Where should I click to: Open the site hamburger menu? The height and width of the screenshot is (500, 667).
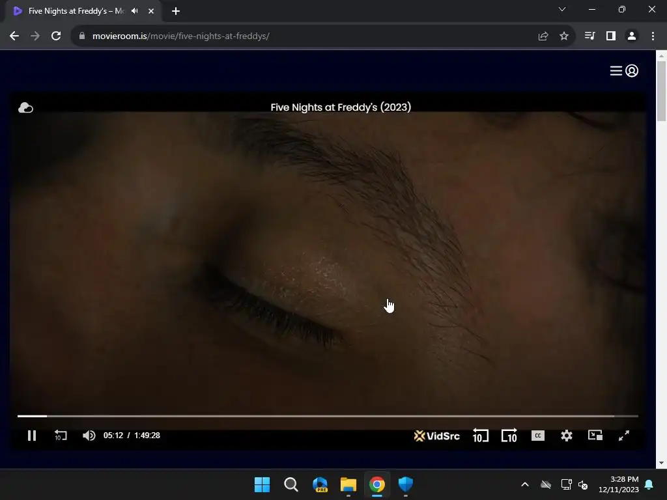(x=616, y=71)
